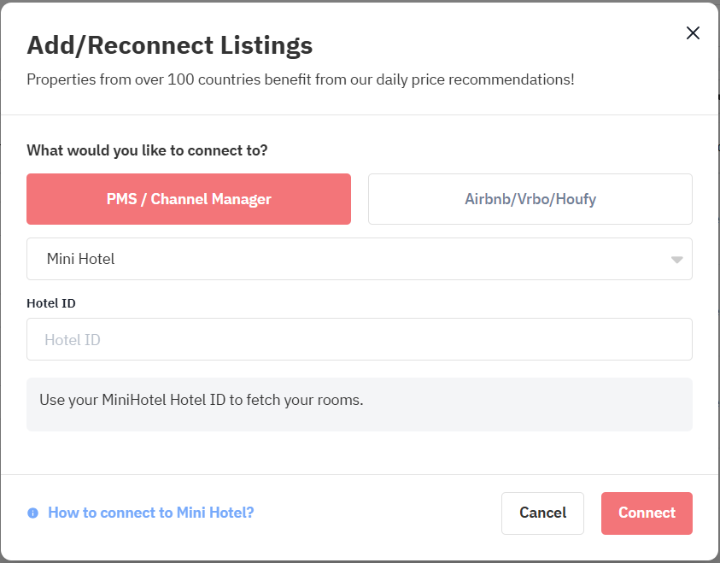Click the red Connect button
This screenshot has width=720, height=563.
[647, 513]
